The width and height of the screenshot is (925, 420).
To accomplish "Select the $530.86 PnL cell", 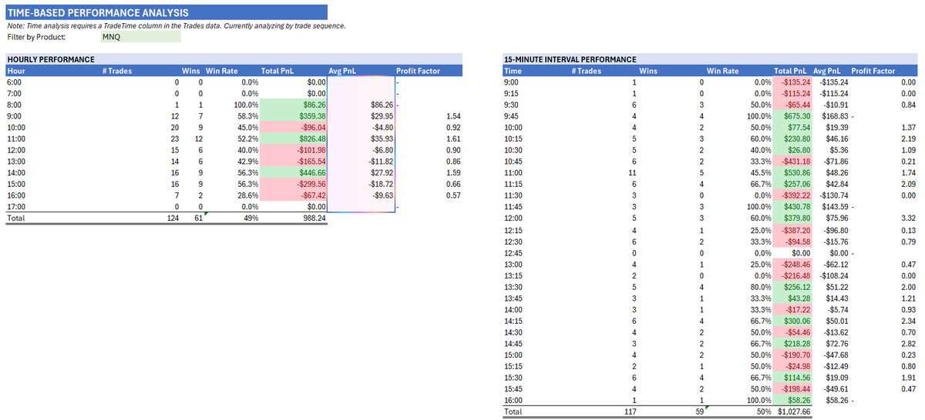I will pyautogui.click(x=792, y=173).
